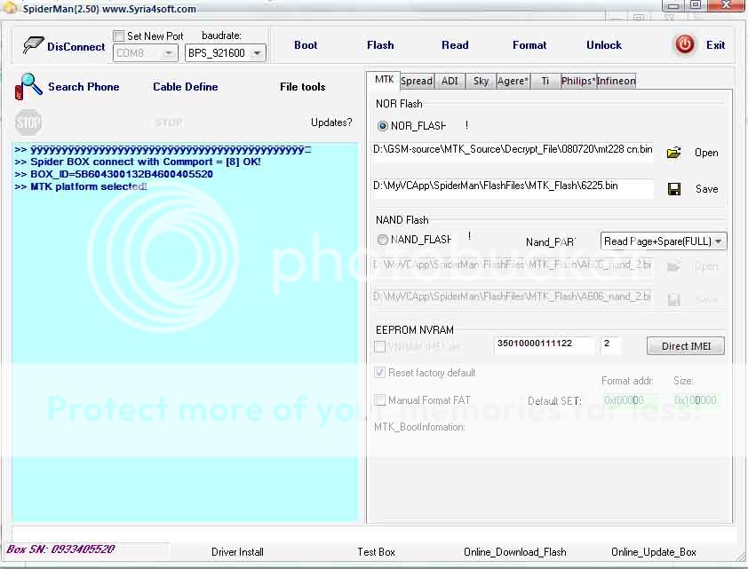
Task: Click the IMEI check digit field
Action: 610,345
